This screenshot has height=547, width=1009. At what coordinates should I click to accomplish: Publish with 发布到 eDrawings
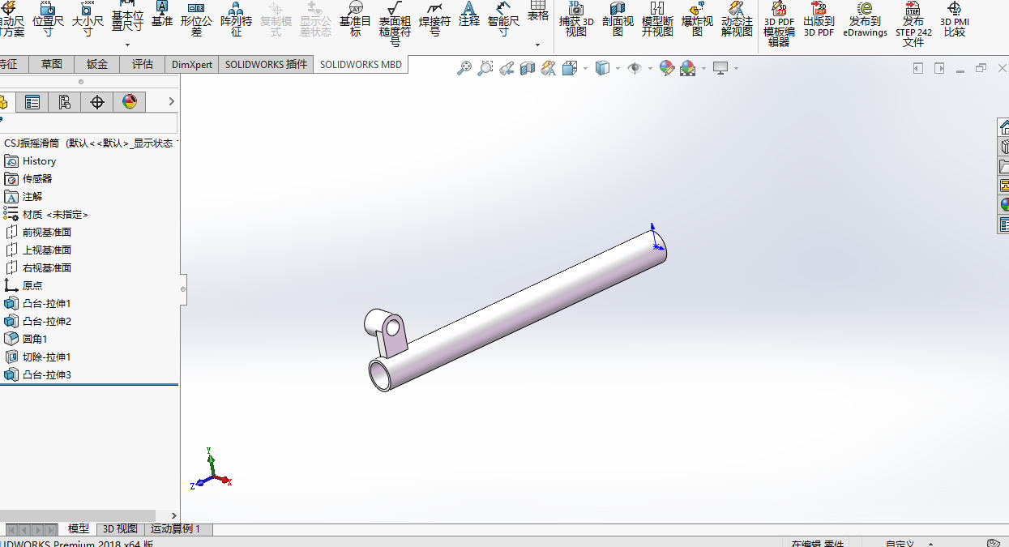point(865,19)
